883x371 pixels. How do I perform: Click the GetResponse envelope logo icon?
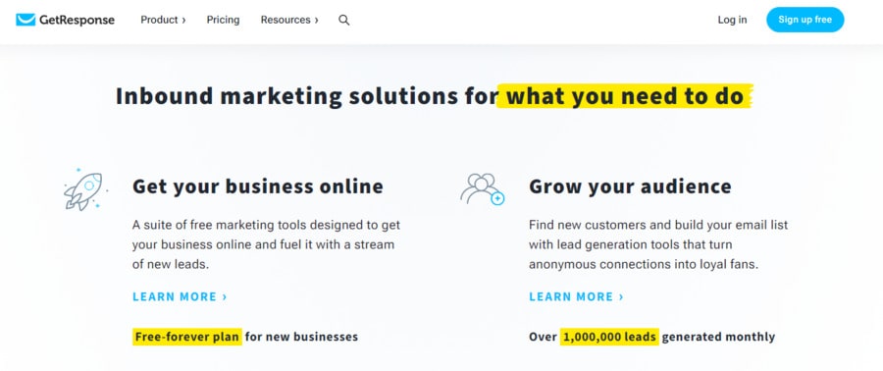click(x=26, y=20)
